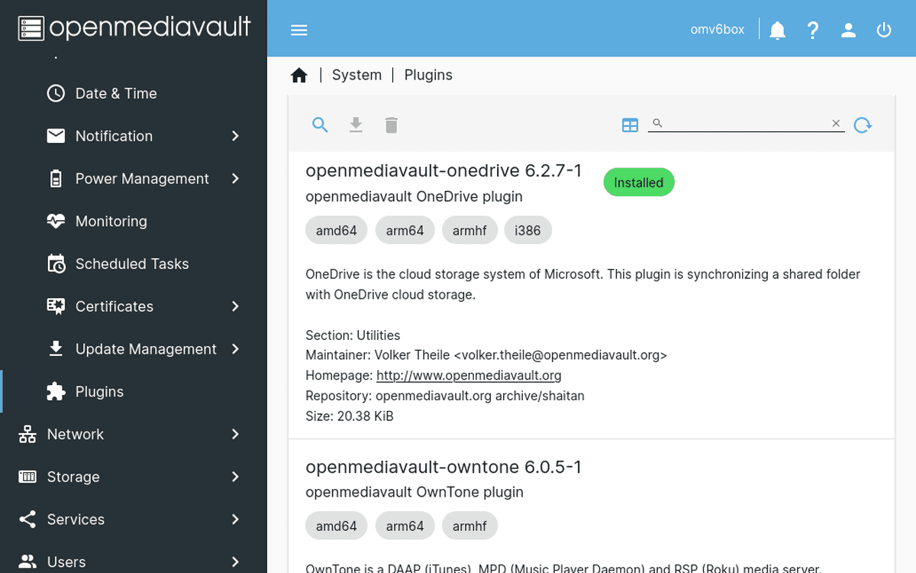This screenshot has height=573, width=916.
Task: Open the Storage menu item
Action: (x=134, y=477)
